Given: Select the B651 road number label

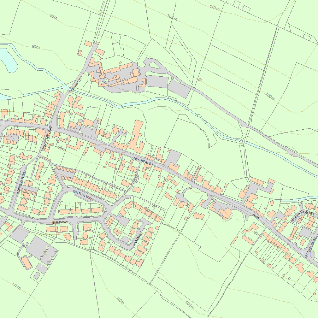Looking at the screenshot, I should (256, 217).
